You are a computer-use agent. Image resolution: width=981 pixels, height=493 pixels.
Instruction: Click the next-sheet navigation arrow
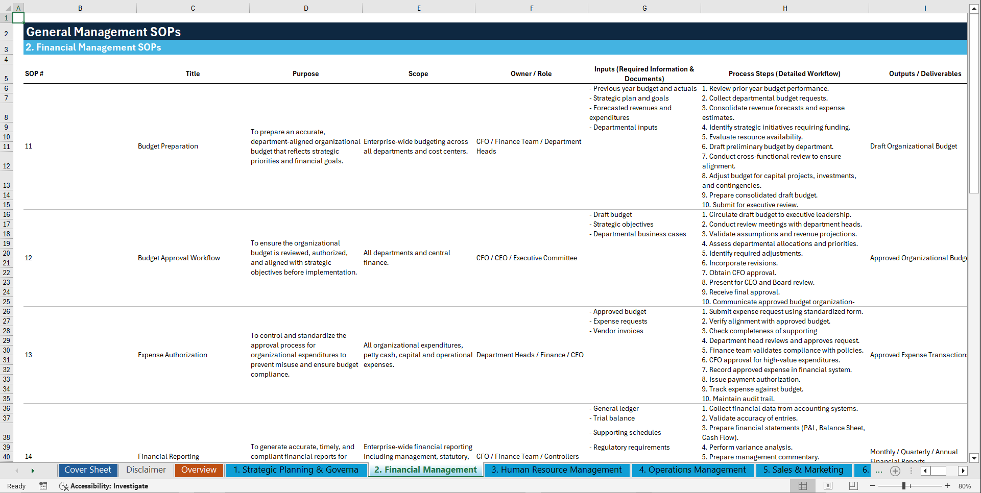coord(33,471)
